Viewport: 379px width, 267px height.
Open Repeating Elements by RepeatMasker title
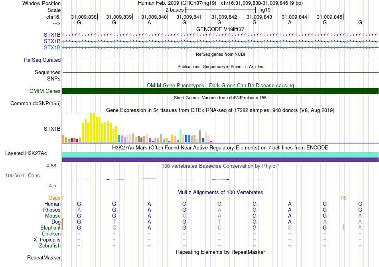(x=220, y=252)
